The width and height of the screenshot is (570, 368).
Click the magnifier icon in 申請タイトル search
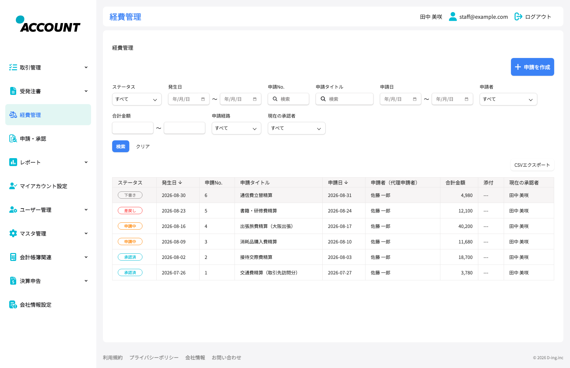[323, 99]
